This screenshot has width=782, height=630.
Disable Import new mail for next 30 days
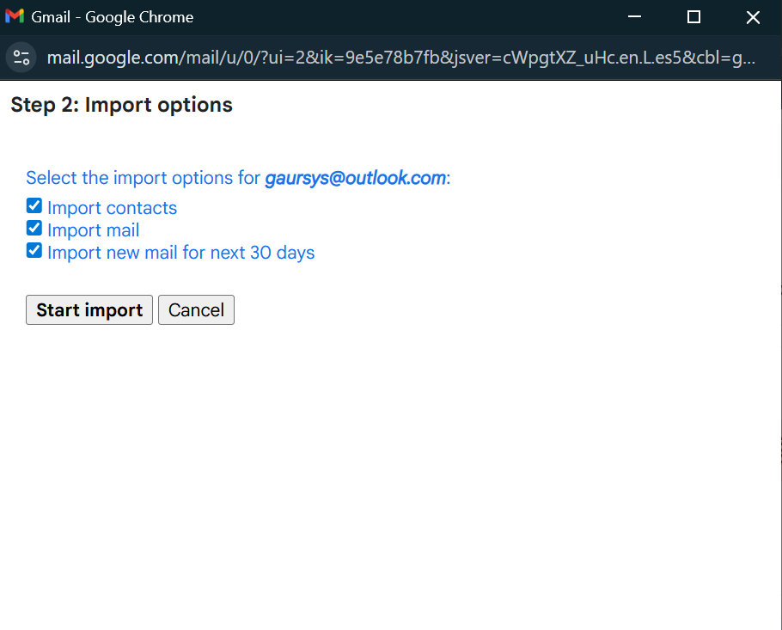pyautogui.click(x=34, y=250)
